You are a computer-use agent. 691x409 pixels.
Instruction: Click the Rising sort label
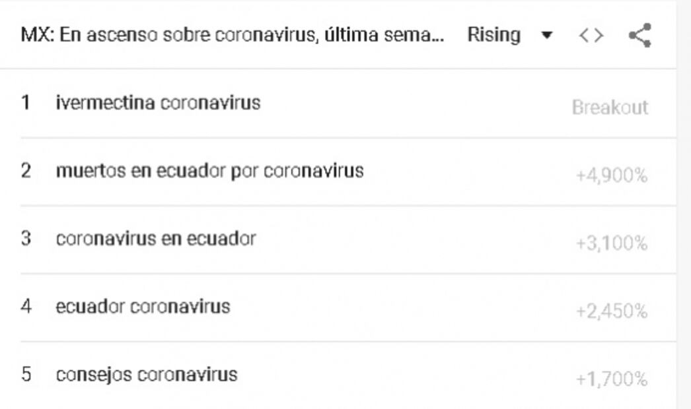pyautogui.click(x=493, y=35)
